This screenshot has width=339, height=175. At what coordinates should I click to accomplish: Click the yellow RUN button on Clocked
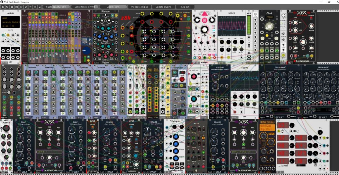pos(267,35)
